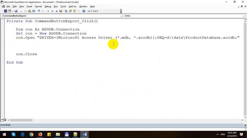Save the document with the floppy icon
Image resolution: width=247 pixels, height=138 pixels.
tap(16, 11)
